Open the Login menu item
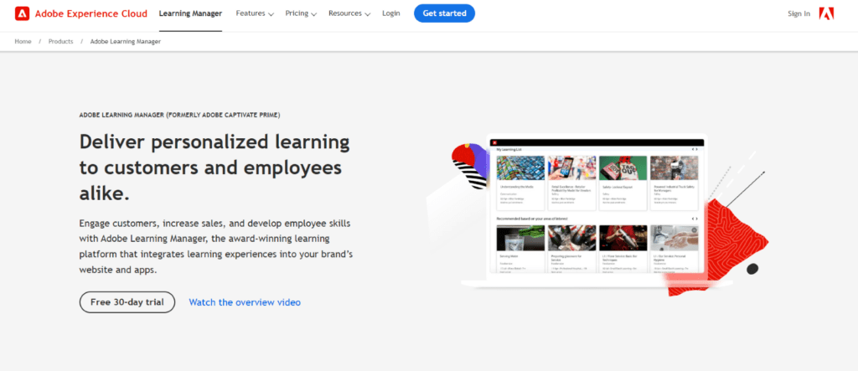Viewport: 858px width, 371px height. 390,13
